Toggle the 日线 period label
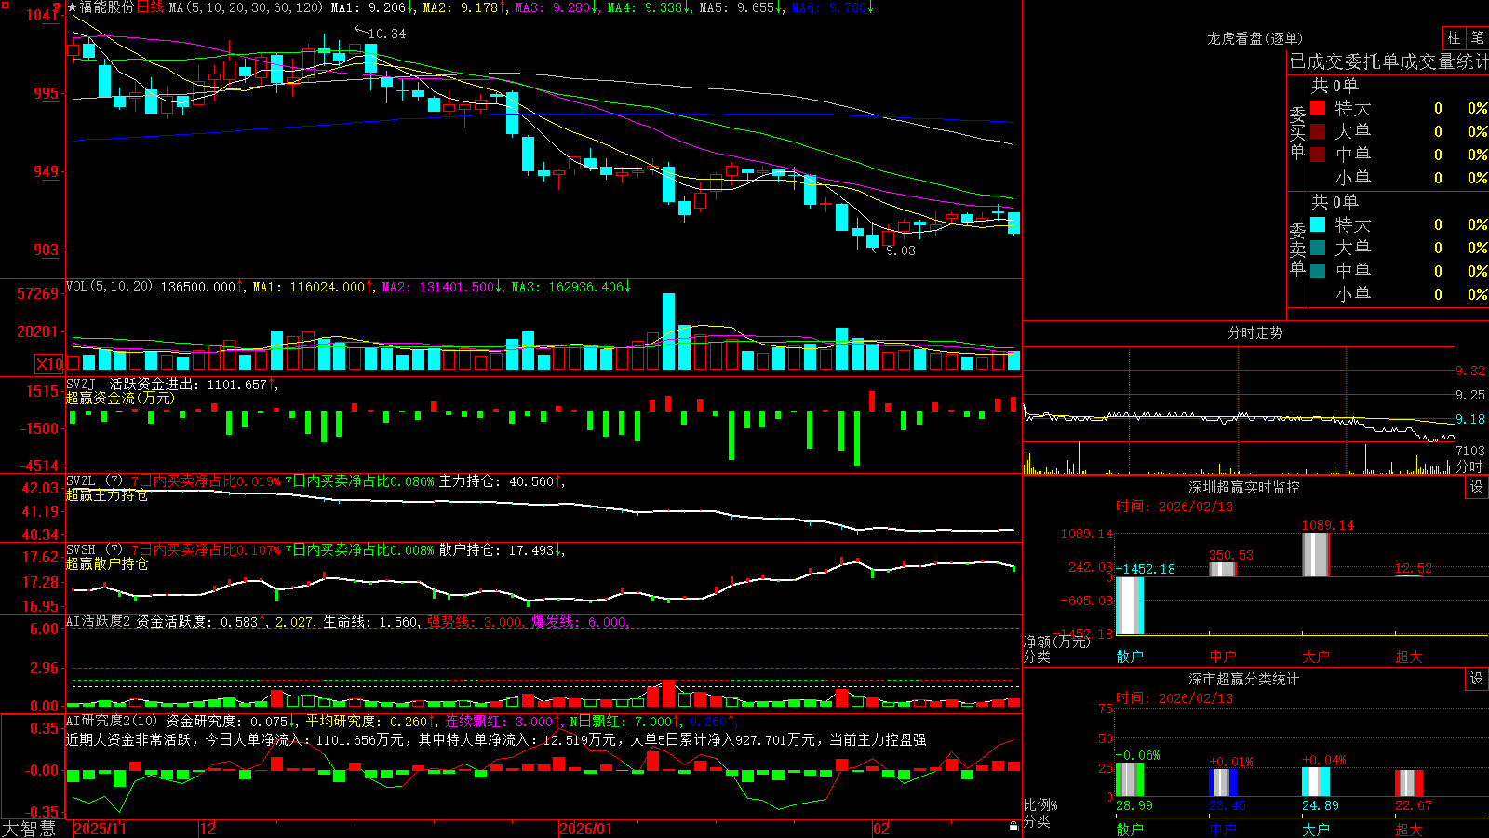 pos(150,7)
